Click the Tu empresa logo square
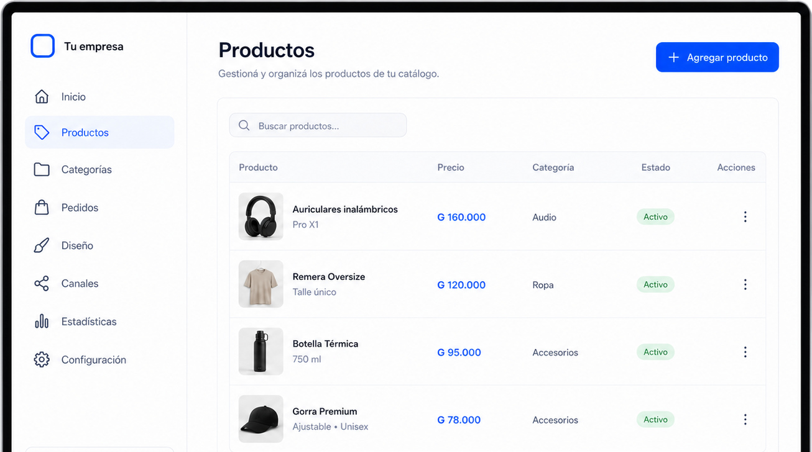The image size is (812, 452). tap(43, 46)
